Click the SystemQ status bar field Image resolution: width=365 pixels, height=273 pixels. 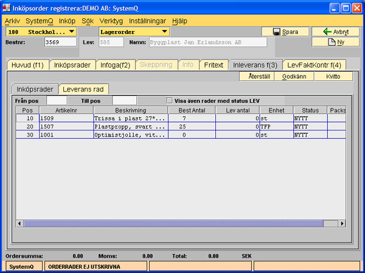(x=24, y=267)
